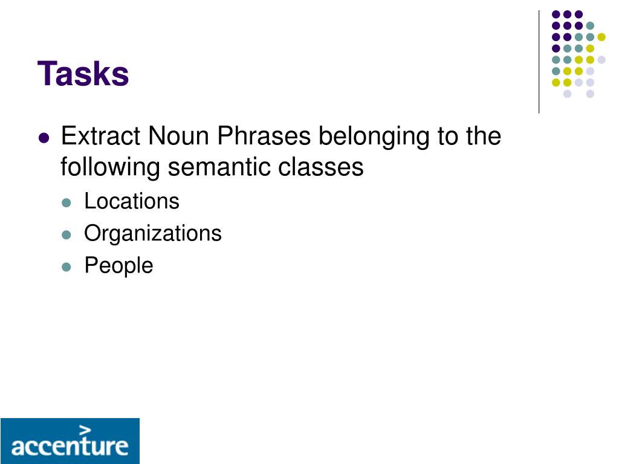The height and width of the screenshot is (464, 619).
Task: Click the greater-than accent mark in the Accenture logo
Action: [x=85, y=430]
